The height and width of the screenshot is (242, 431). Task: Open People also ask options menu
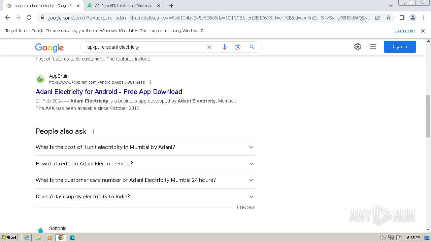pyautogui.click(x=93, y=131)
